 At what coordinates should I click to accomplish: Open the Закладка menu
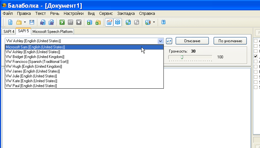tap(126, 14)
